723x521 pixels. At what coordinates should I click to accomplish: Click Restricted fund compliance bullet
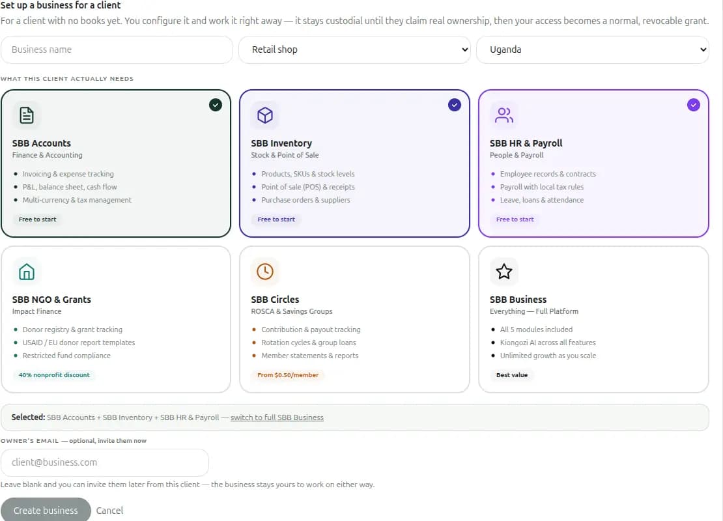tap(66, 356)
